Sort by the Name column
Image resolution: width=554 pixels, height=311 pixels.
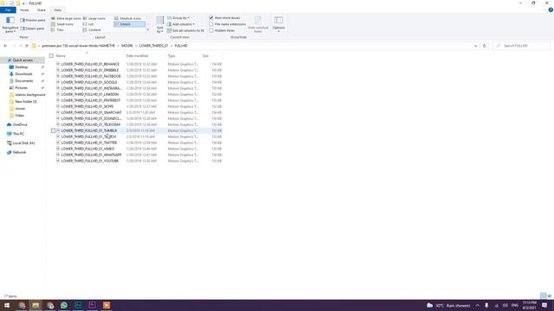(61, 55)
